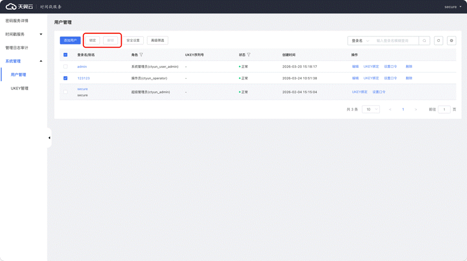Open the column settings gear icon

[452, 41]
